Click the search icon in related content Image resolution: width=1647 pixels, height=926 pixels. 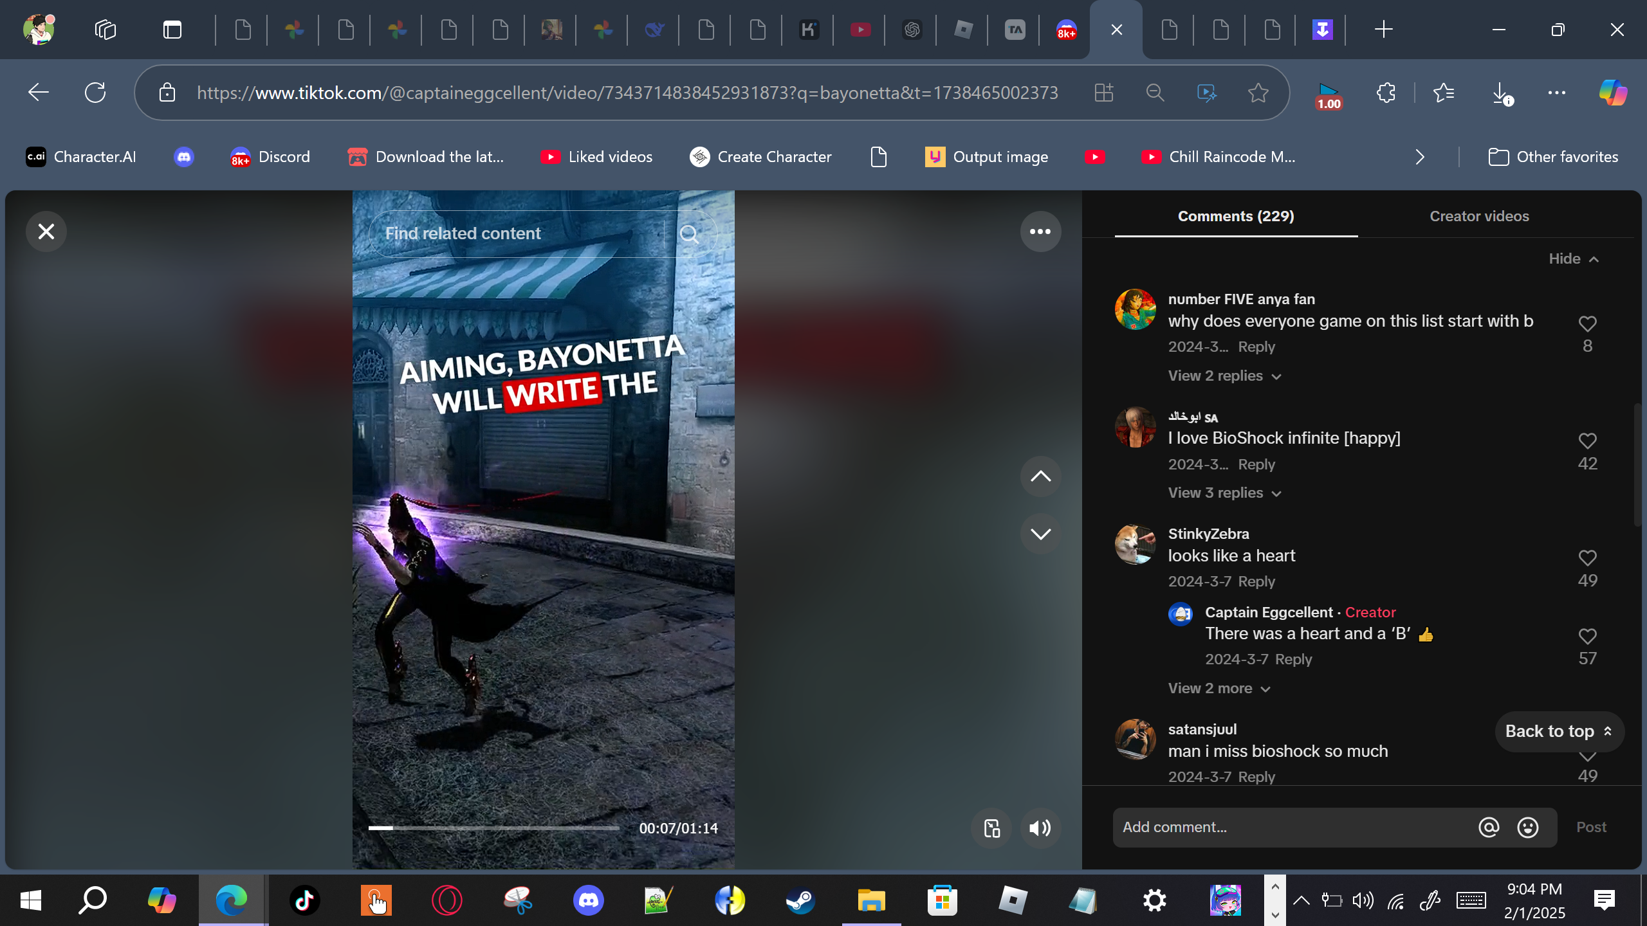click(x=689, y=233)
